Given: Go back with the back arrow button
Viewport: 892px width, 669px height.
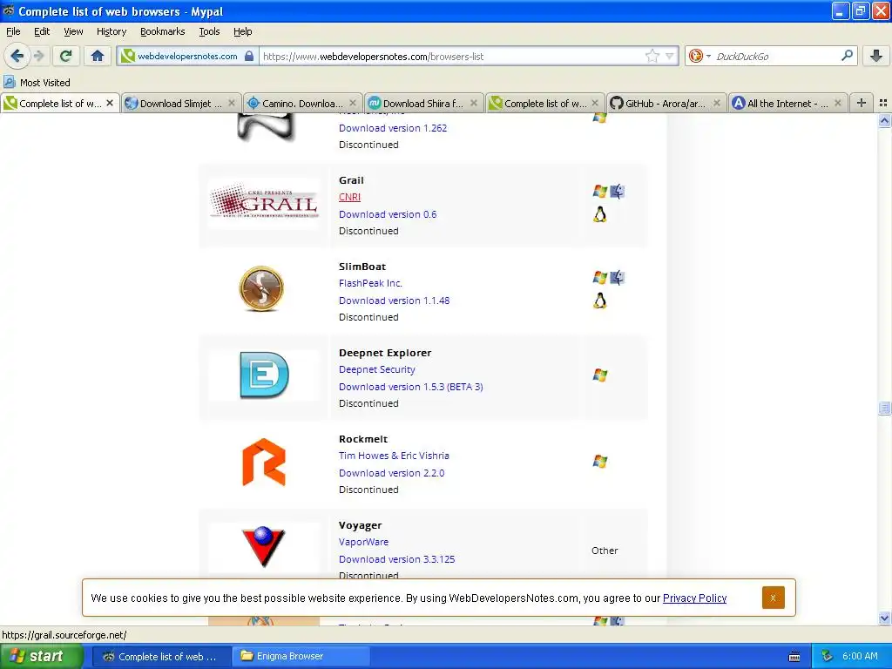Looking at the screenshot, I should tap(17, 56).
